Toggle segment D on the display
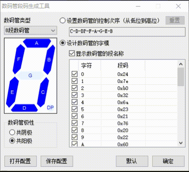The width and height of the screenshot is (189, 172). (x=24, y=108)
